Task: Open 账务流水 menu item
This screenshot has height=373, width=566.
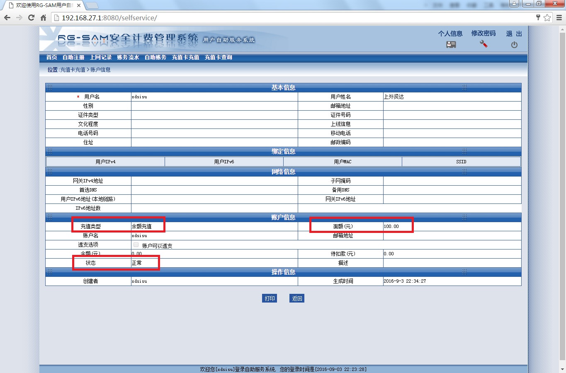Action: 128,57
